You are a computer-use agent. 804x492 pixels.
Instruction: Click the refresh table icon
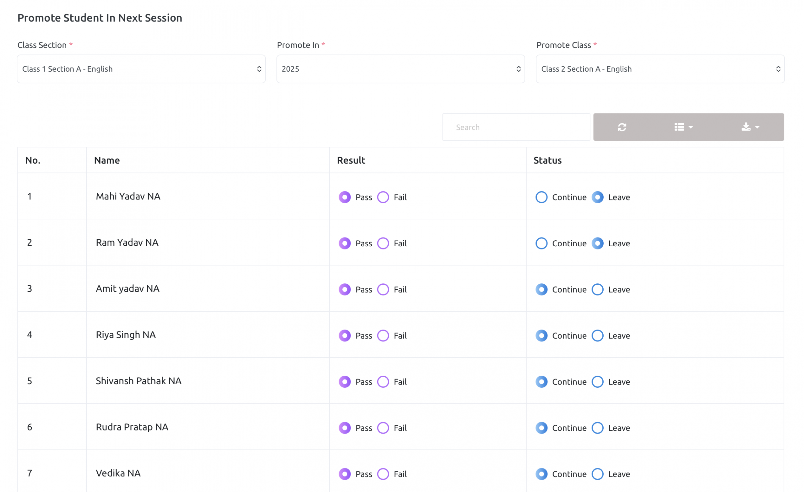[622, 127]
